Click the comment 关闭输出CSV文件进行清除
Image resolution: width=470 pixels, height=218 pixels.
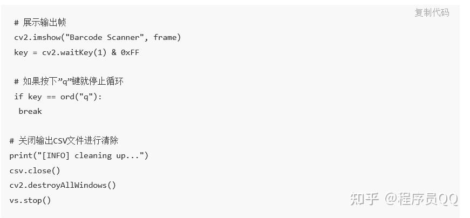pyautogui.click(x=64, y=141)
